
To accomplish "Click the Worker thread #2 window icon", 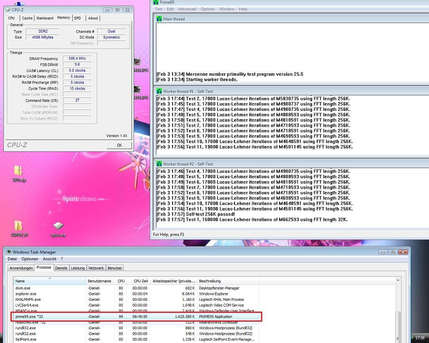I will tap(159, 164).
